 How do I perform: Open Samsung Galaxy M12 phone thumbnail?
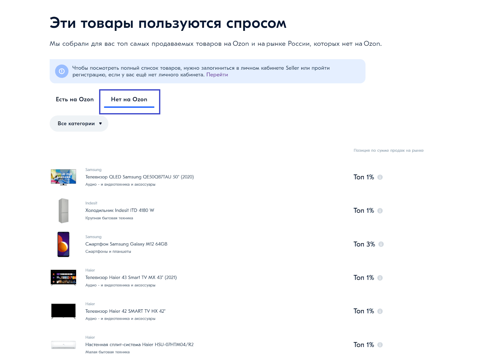click(x=63, y=244)
